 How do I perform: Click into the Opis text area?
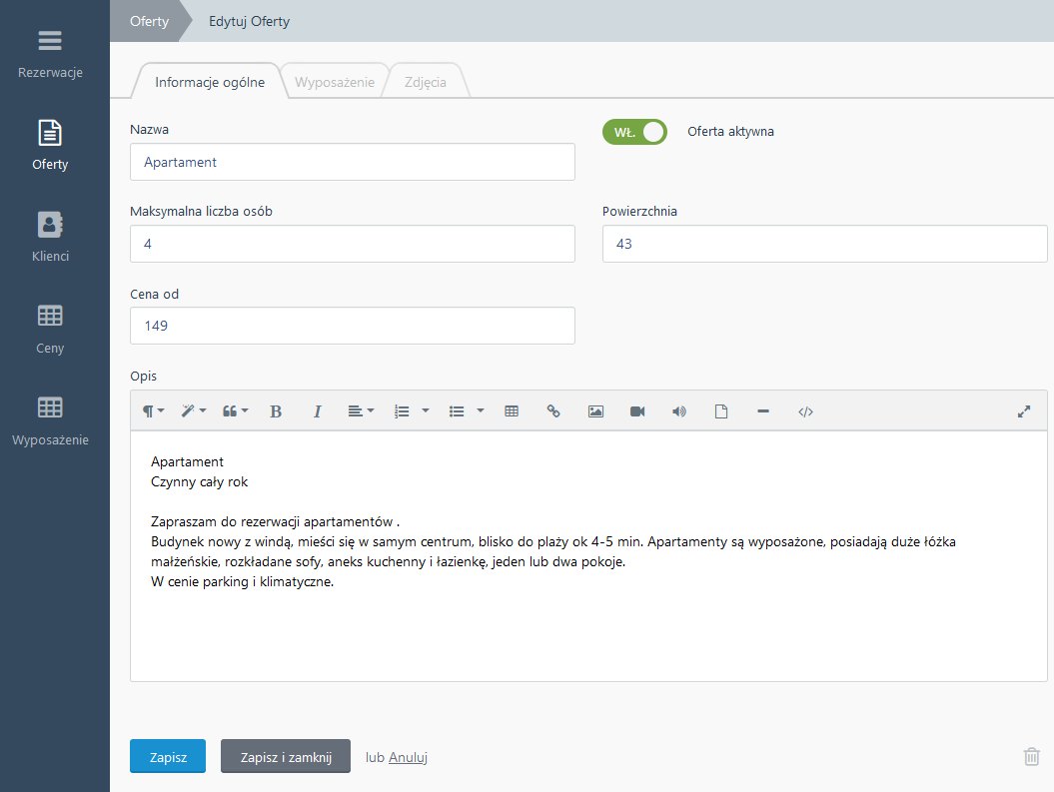[588, 556]
